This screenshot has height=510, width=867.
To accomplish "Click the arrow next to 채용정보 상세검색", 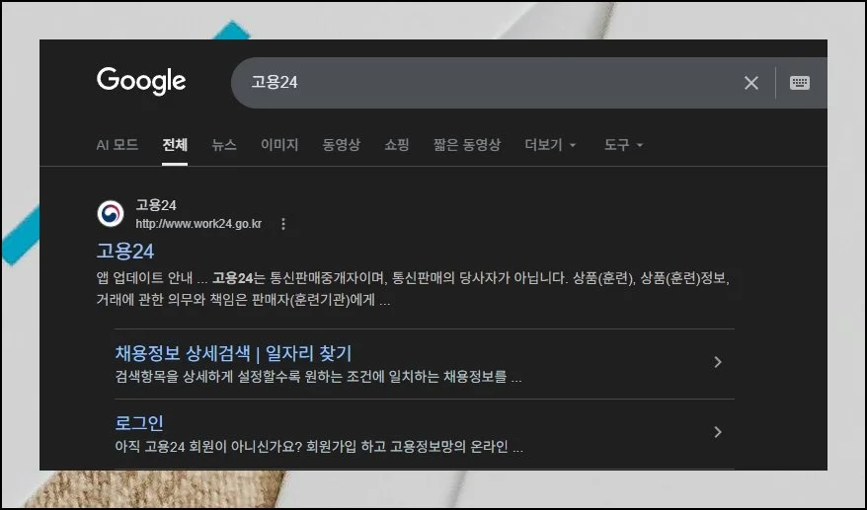I will 718,362.
